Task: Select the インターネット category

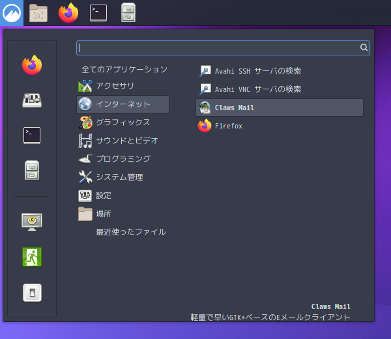Action: click(123, 104)
